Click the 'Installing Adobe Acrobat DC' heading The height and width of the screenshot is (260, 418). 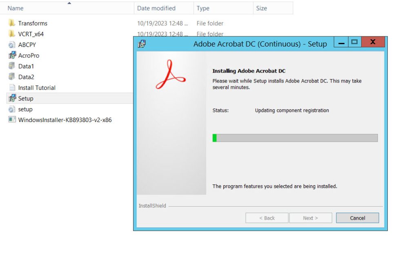(x=249, y=71)
